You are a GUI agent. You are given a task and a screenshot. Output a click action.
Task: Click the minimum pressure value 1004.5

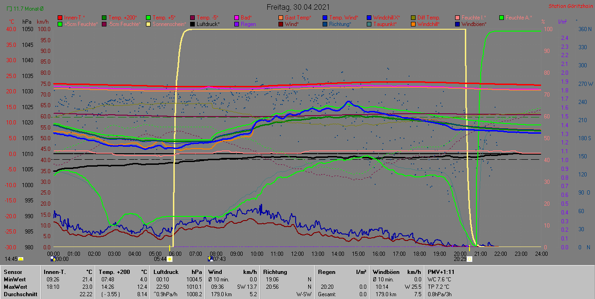[x=194, y=279]
